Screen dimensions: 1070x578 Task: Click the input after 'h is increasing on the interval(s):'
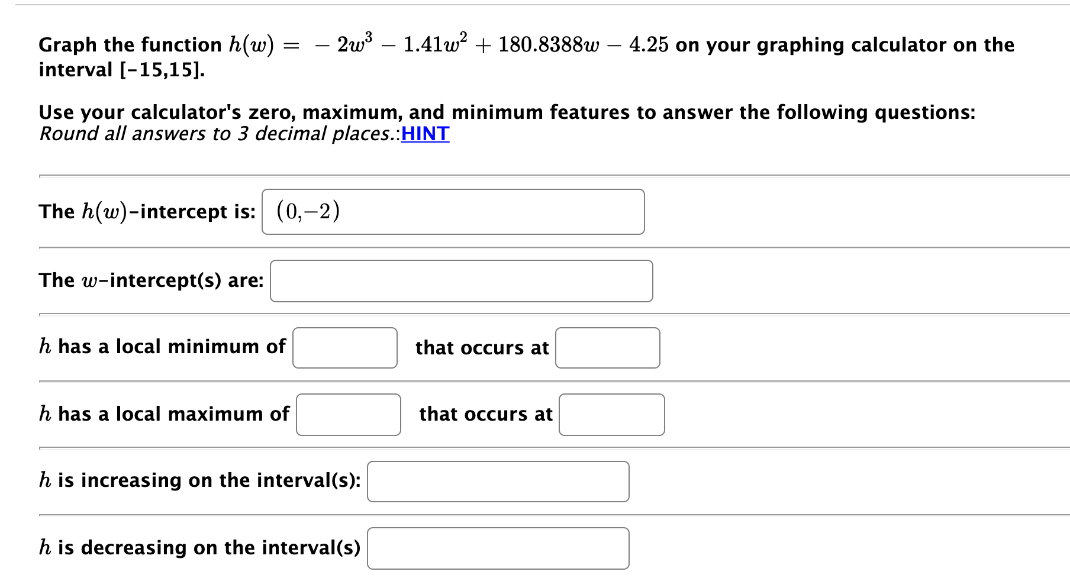click(x=498, y=482)
